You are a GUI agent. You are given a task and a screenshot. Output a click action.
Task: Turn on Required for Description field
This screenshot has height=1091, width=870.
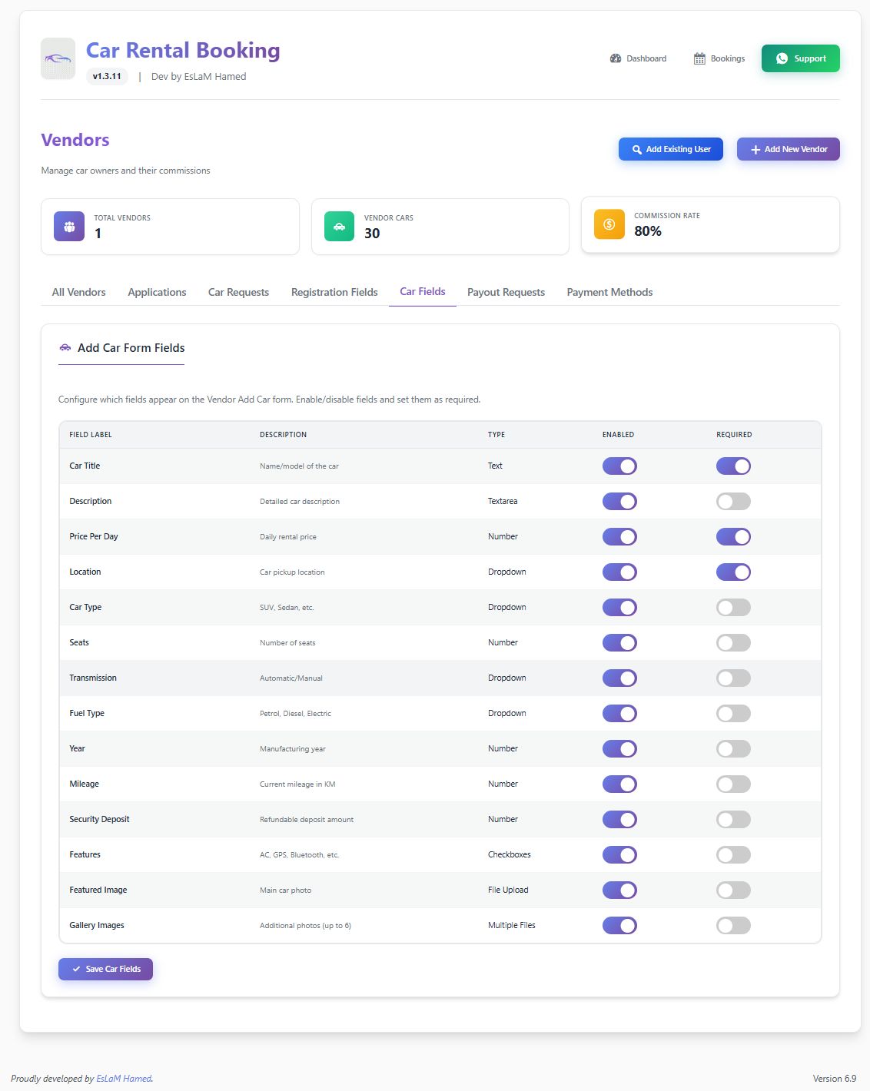[x=733, y=502]
